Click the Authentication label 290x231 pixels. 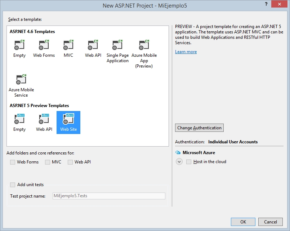click(190, 142)
